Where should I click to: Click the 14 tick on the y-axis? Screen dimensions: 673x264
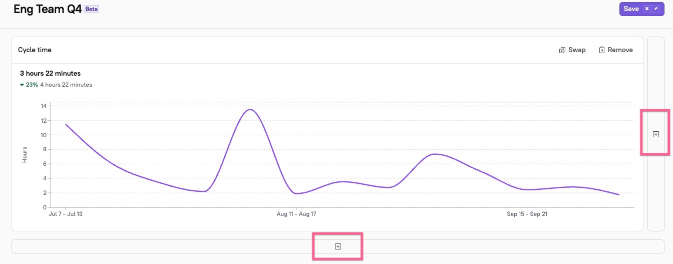(x=44, y=106)
